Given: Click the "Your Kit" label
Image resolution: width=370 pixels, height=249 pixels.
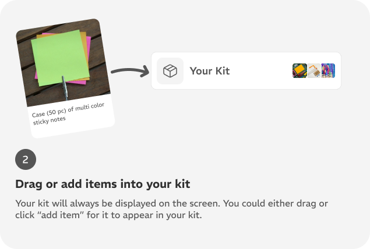Looking at the screenshot, I should 210,71.
